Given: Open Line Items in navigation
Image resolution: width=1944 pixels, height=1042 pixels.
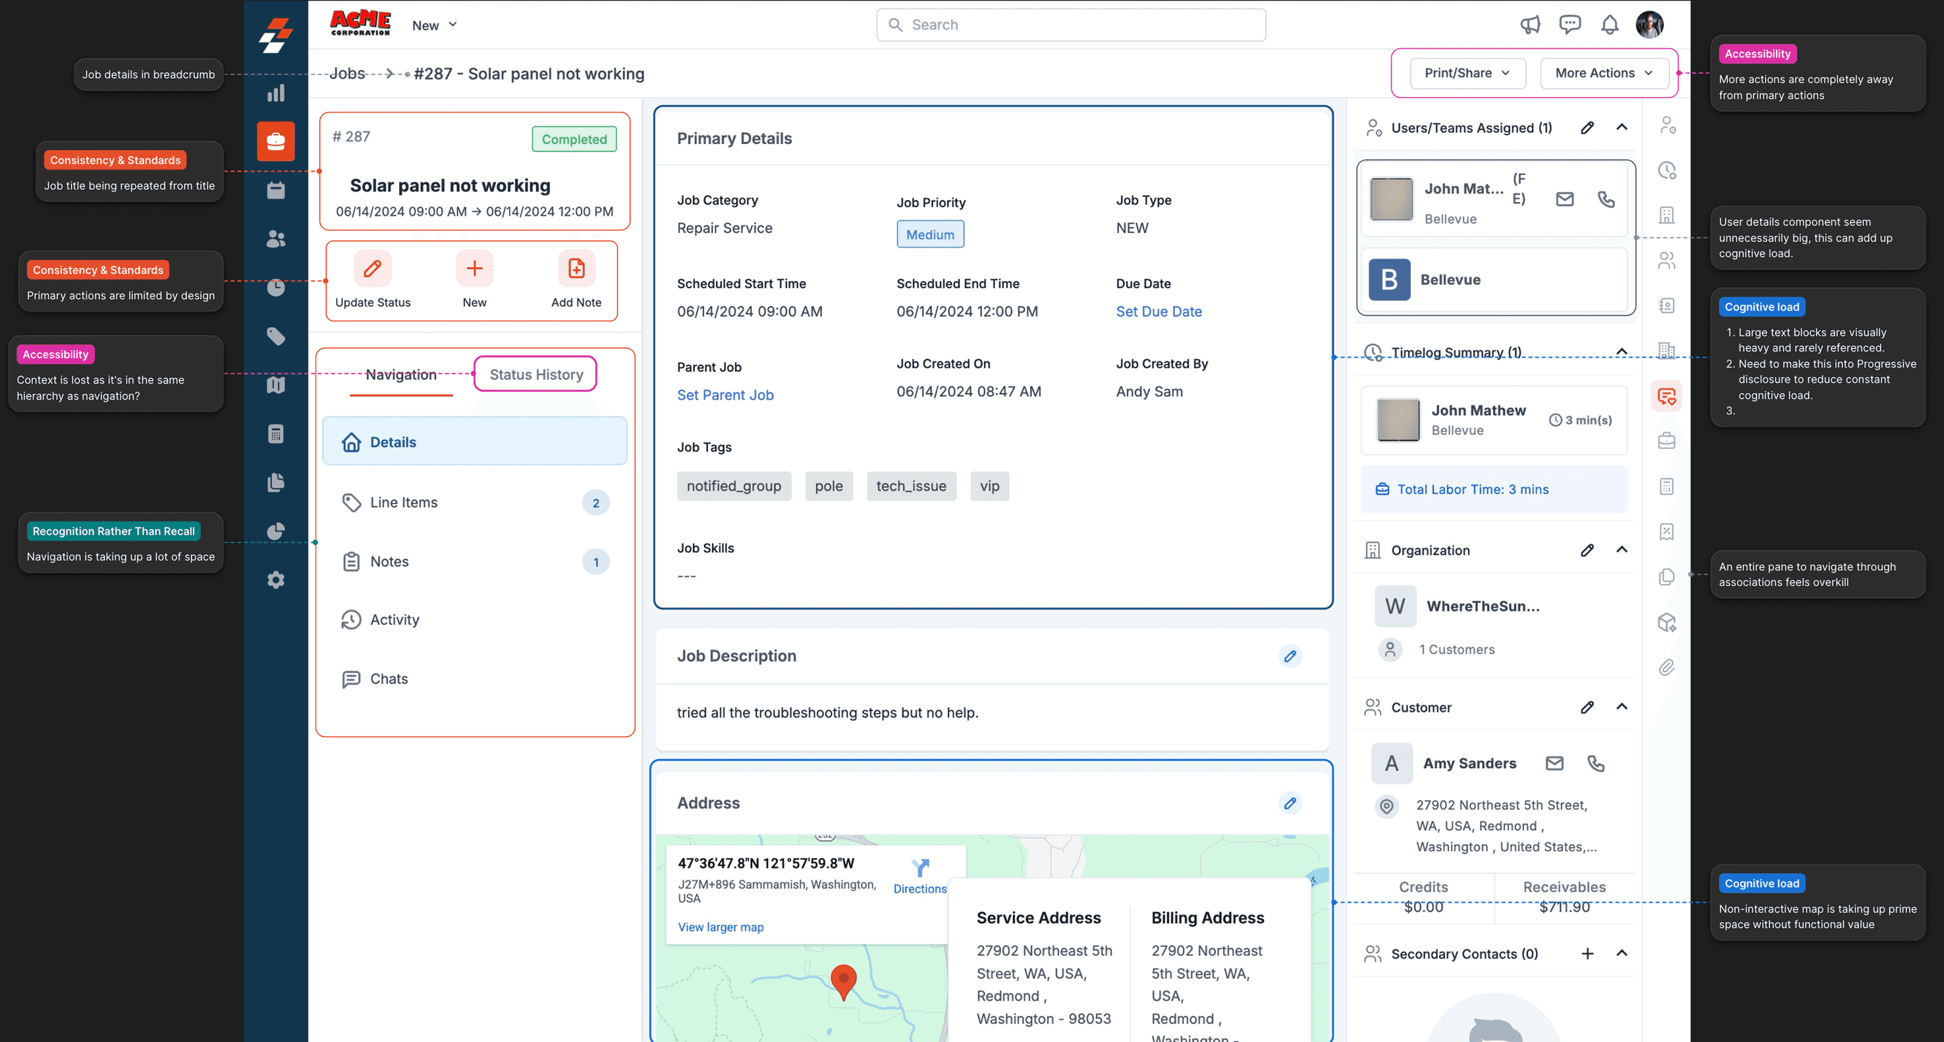Looking at the screenshot, I should click(x=475, y=503).
